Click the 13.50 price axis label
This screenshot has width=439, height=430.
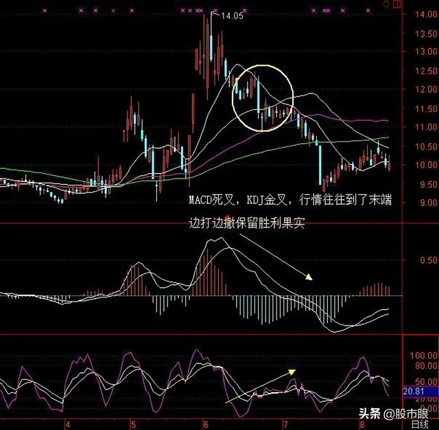point(426,34)
